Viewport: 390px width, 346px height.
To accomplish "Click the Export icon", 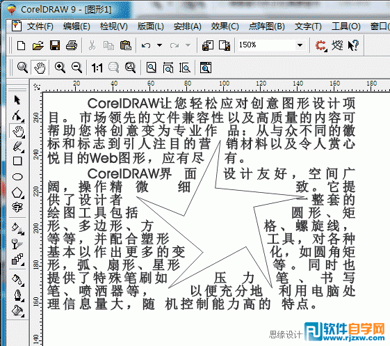I will coord(225,45).
